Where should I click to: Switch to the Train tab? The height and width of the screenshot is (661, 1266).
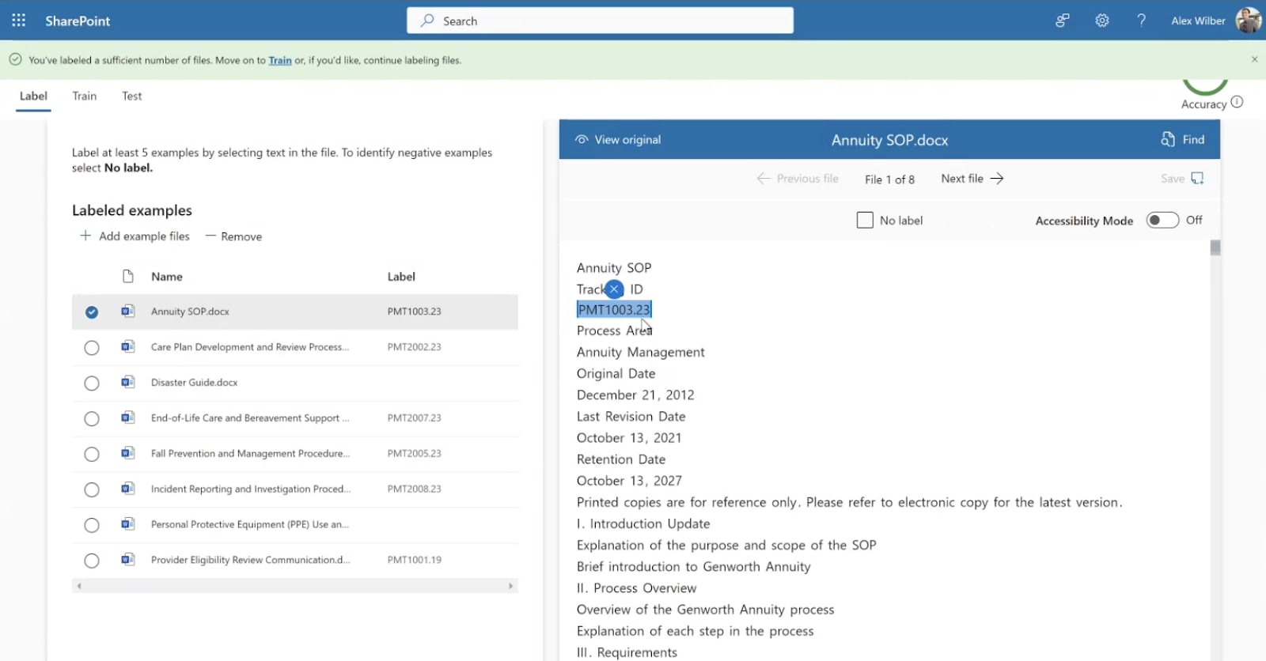[85, 96]
